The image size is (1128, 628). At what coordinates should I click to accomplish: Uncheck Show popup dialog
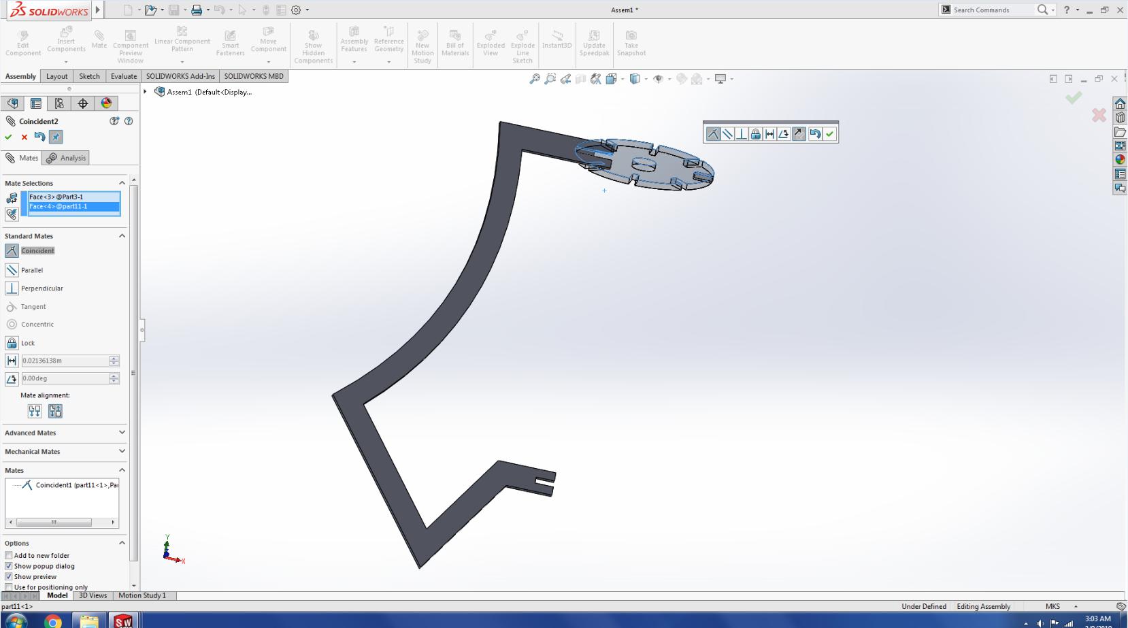pos(9,566)
